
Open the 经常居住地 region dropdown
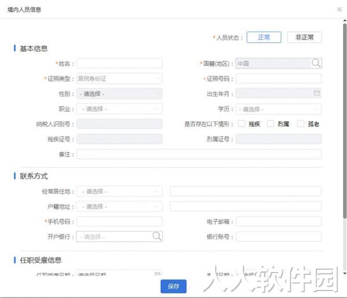120,191
